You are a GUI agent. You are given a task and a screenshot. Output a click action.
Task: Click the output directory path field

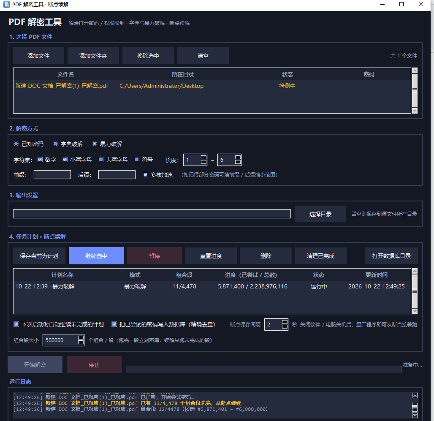(x=152, y=214)
